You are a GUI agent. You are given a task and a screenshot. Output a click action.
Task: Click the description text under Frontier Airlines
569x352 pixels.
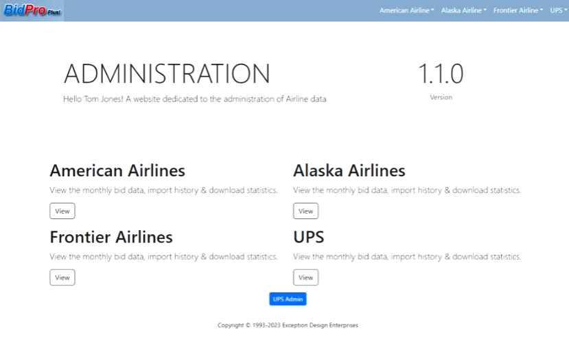(163, 257)
